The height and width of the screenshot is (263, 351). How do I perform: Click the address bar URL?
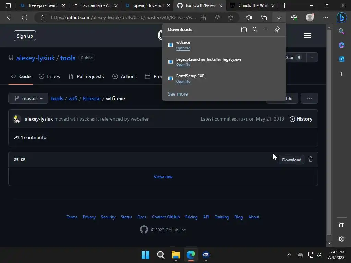[123, 17]
